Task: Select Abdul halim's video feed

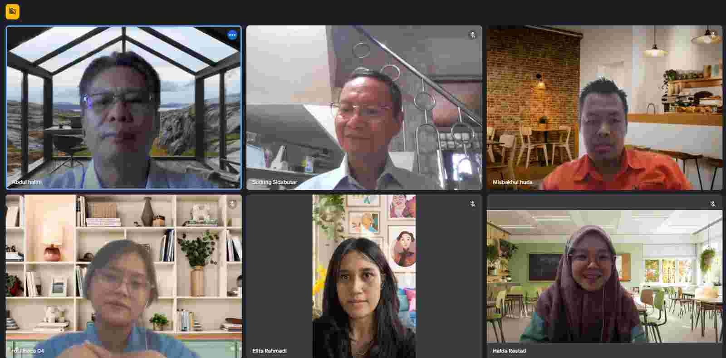Action: click(123, 109)
